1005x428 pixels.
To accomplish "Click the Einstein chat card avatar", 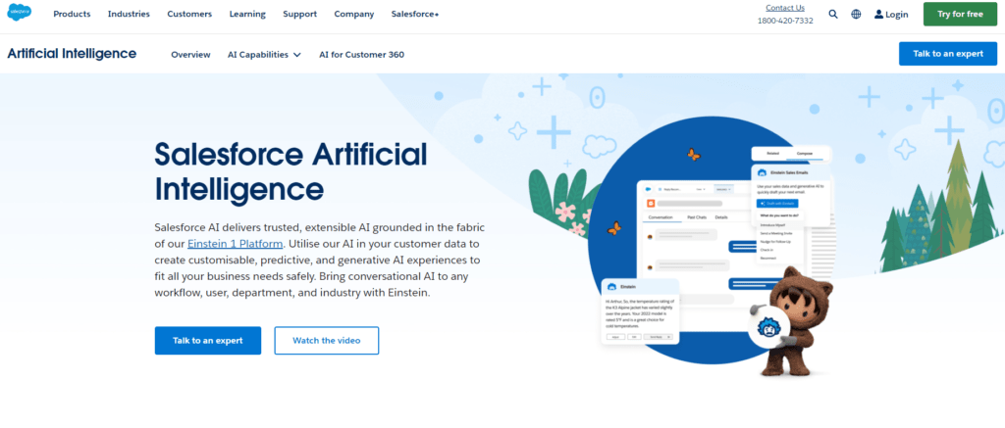I will [613, 287].
